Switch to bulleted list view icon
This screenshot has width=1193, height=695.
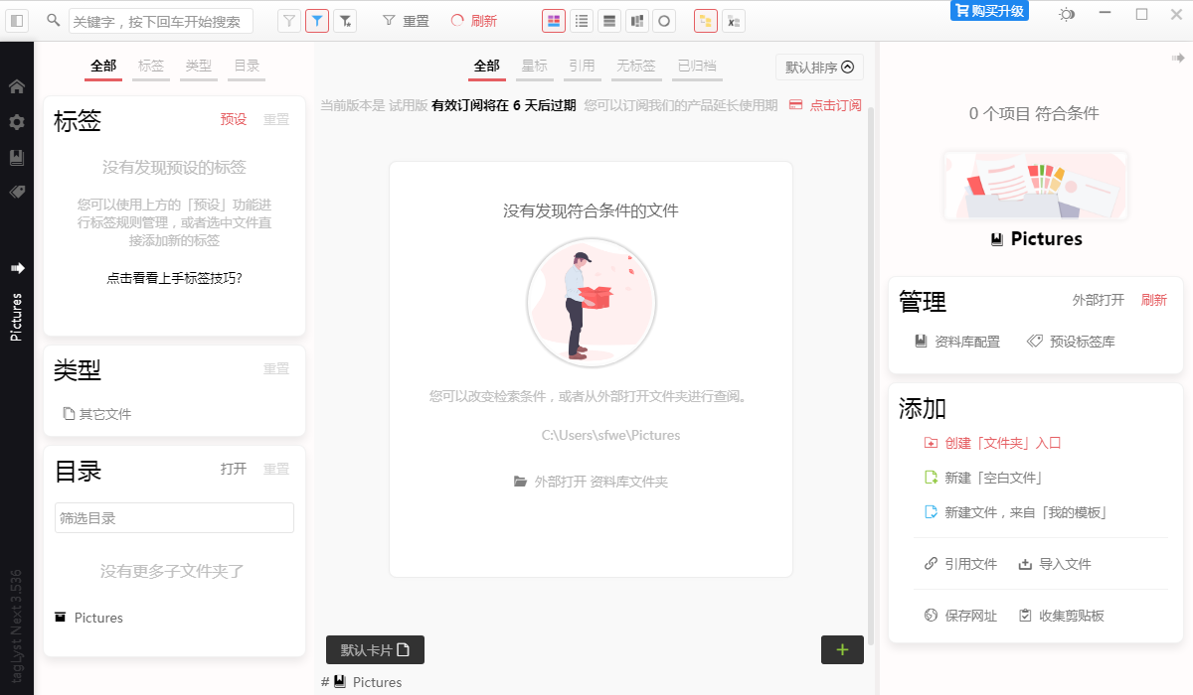(x=582, y=21)
